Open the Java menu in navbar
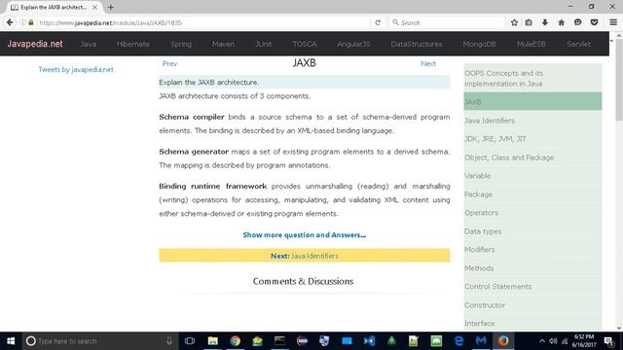This screenshot has width=623, height=350. [89, 44]
